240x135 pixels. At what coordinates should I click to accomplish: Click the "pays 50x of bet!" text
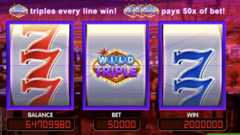193,11
